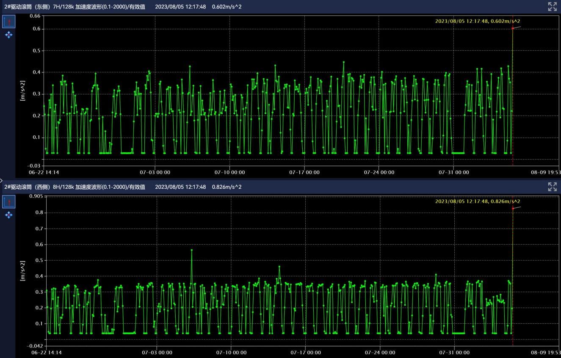This screenshot has height=358, width=561.
Task: Select the cursor tool in the east-side chart
Action: click(x=9, y=22)
